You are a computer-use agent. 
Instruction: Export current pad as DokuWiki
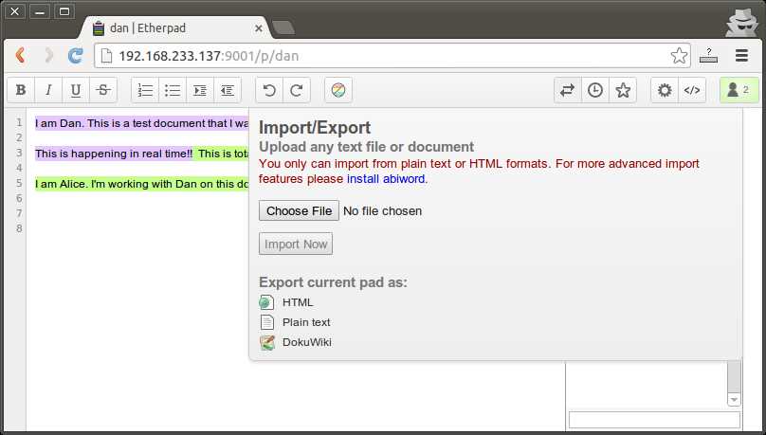[307, 342]
